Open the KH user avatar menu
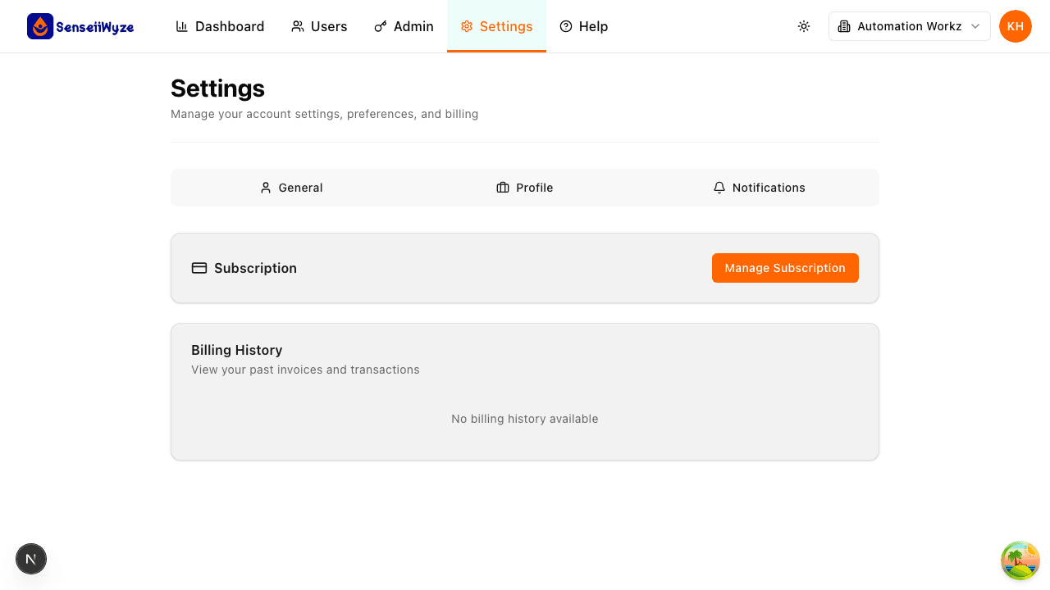 (x=1016, y=26)
